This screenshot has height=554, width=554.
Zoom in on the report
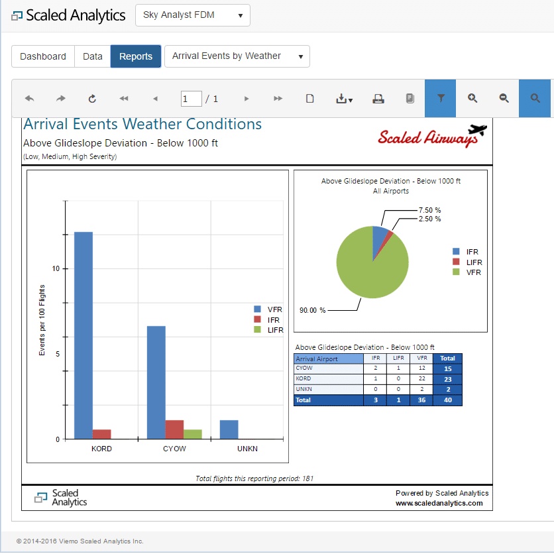pos(472,98)
